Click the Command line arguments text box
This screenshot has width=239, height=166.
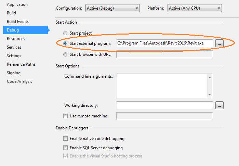pos(161,86)
